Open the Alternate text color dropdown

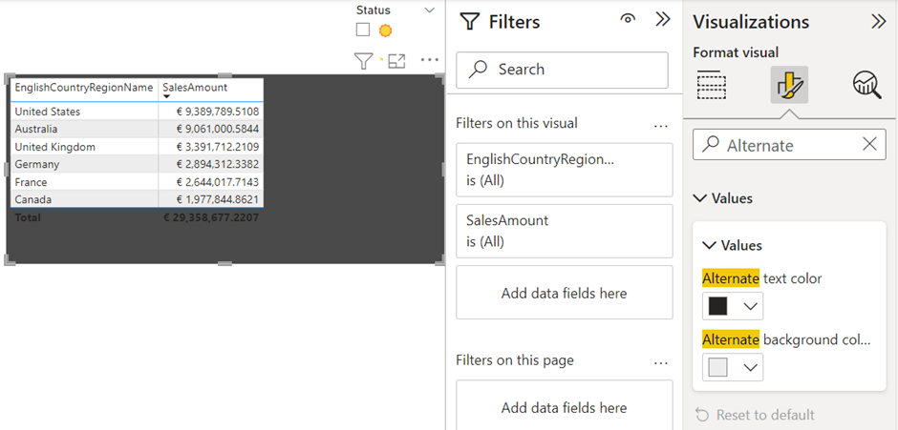click(x=751, y=306)
